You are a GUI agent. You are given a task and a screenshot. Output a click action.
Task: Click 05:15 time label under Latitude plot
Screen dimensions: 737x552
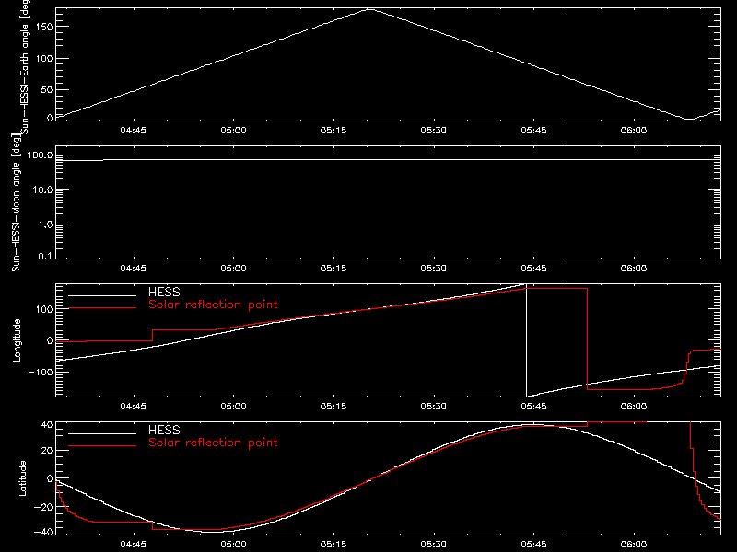(x=333, y=545)
